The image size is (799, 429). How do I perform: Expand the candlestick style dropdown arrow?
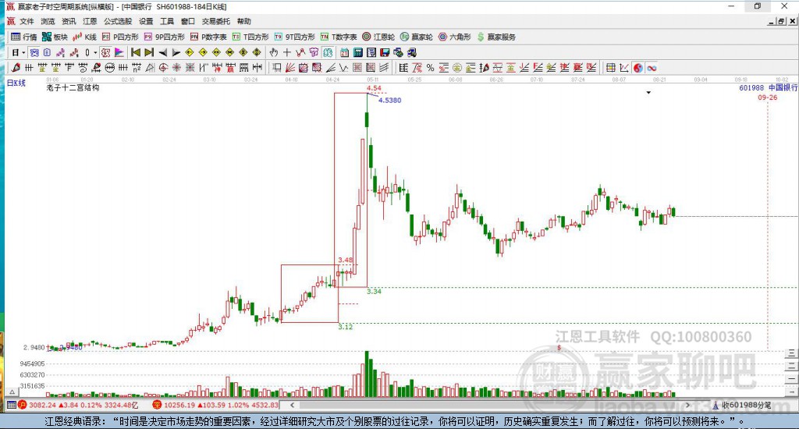coord(95,52)
